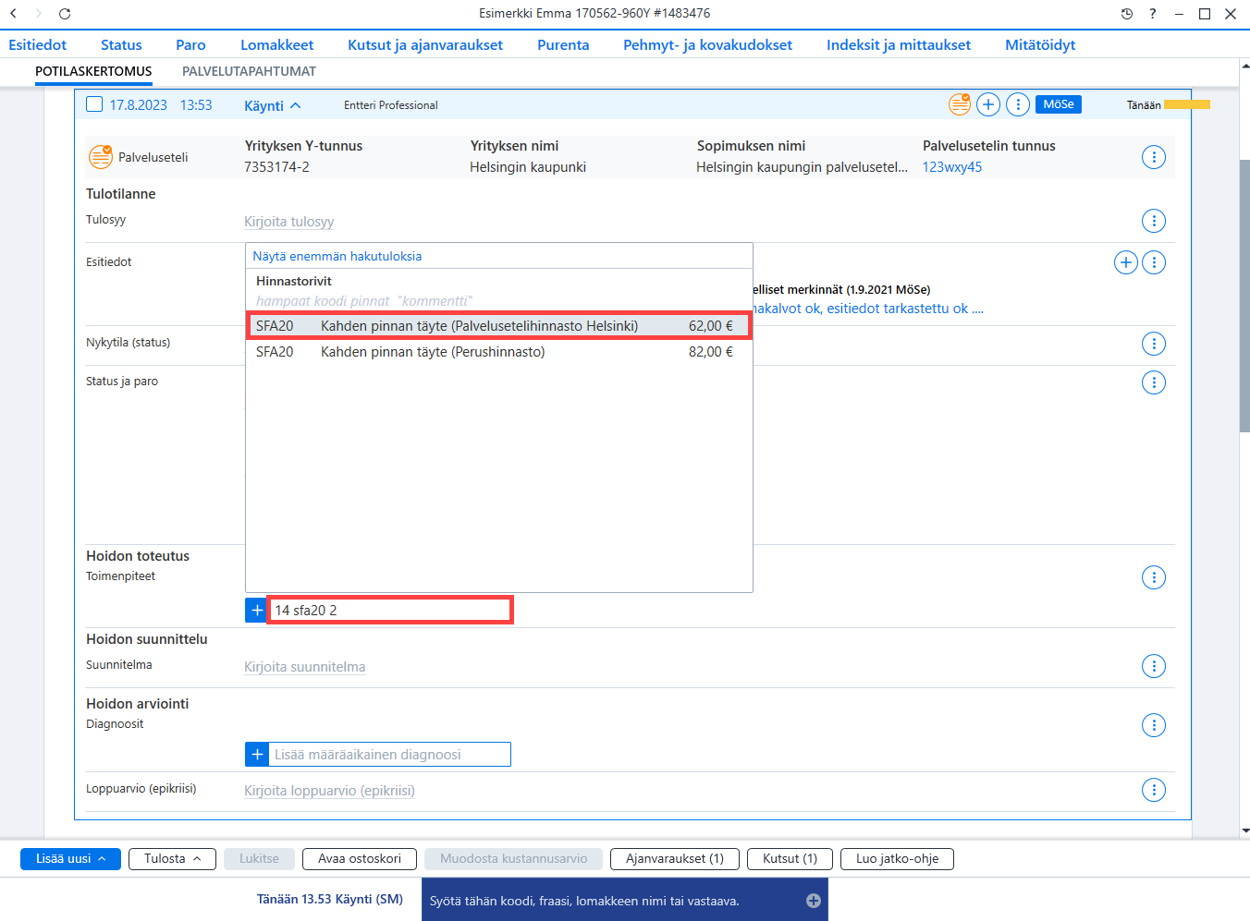The image size is (1250, 921).
Task: Open the history clock icon in title bar
Action: tap(1126, 14)
